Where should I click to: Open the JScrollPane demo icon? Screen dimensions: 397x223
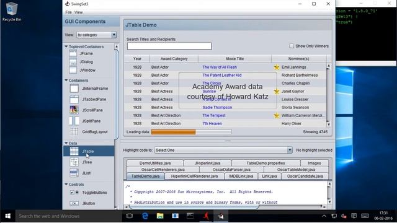[x=74, y=110]
